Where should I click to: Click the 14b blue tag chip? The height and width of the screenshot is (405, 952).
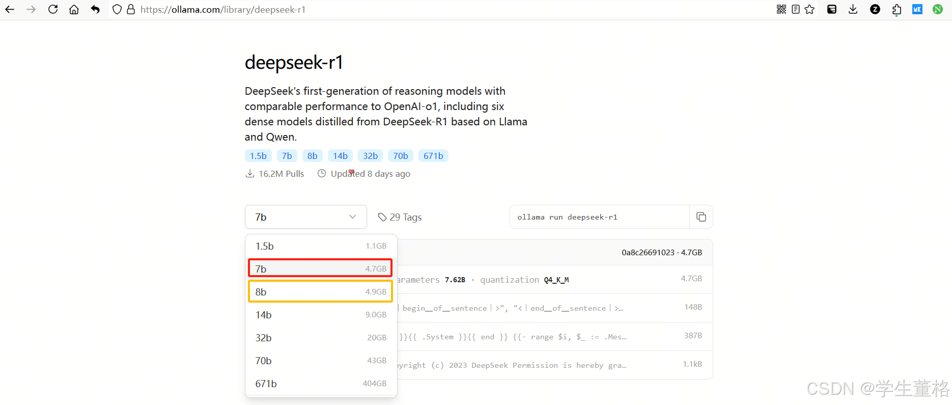pyautogui.click(x=341, y=156)
